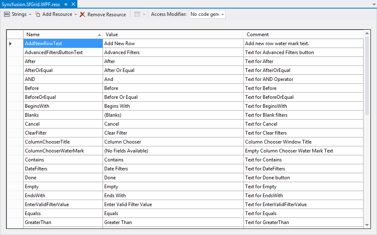Click the 'Add New Row' value cell
The image size is (377, 235).
coord(173,44)
